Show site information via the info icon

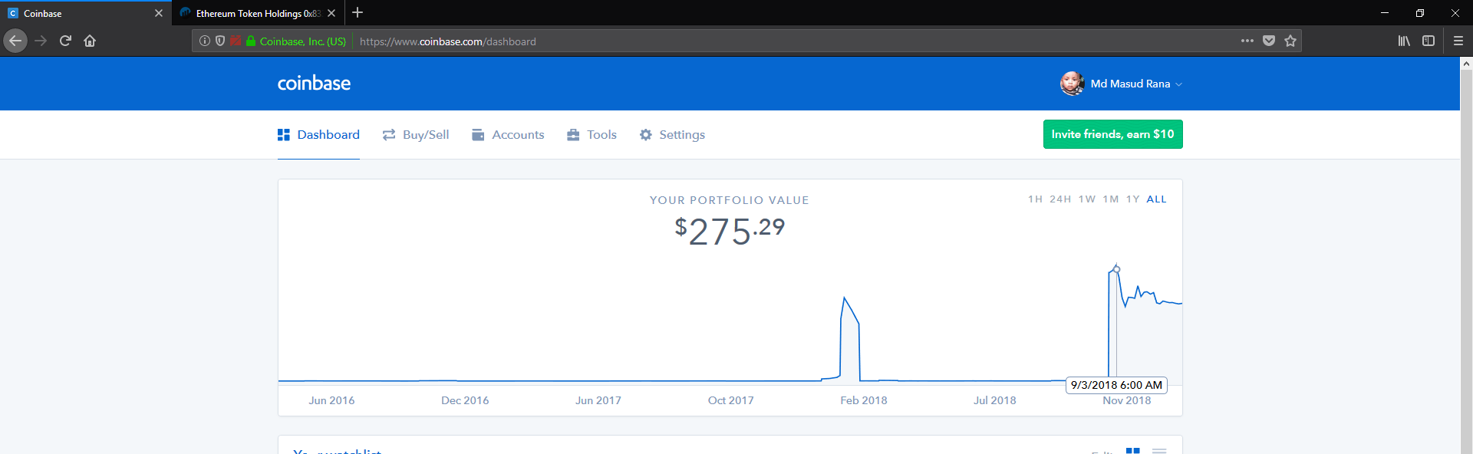pos(205,41)
